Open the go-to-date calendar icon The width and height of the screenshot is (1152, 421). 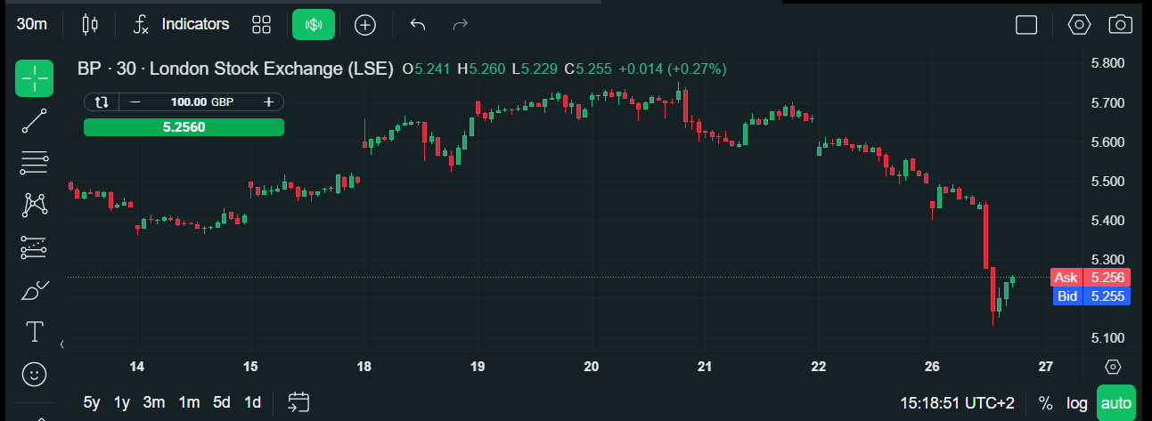point(298,402)
